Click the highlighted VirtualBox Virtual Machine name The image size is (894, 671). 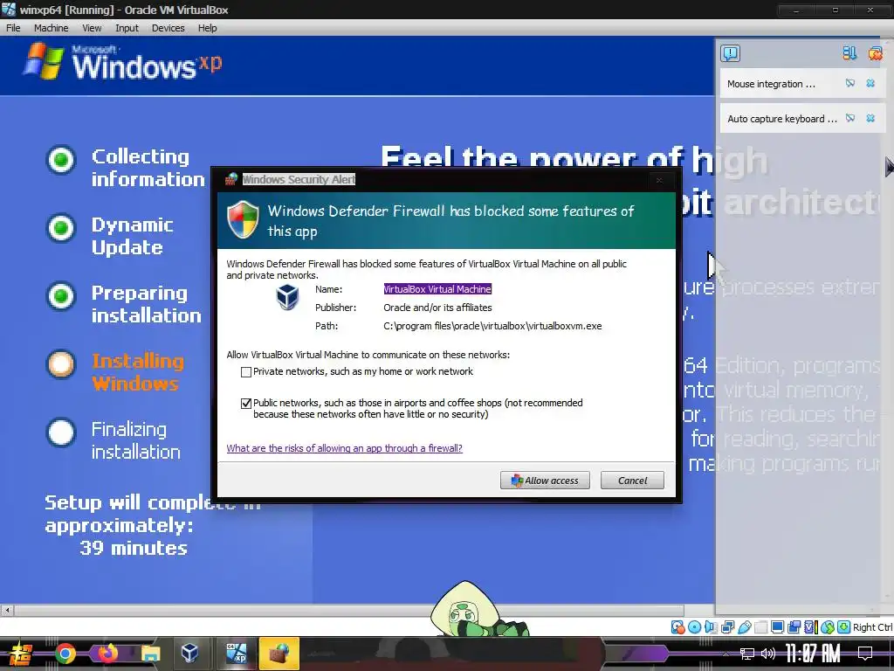pos(437,289)
